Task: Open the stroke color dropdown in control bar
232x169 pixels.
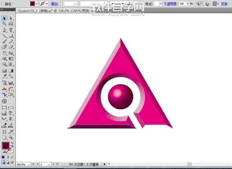Action: click(47, 4)
